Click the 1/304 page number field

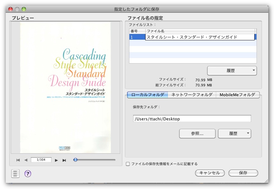41,160
